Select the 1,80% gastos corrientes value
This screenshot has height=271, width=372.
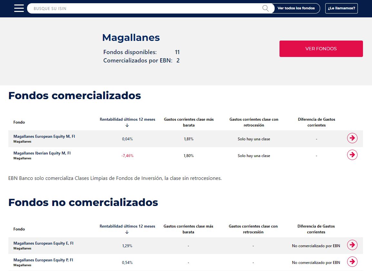pos(189,156)
